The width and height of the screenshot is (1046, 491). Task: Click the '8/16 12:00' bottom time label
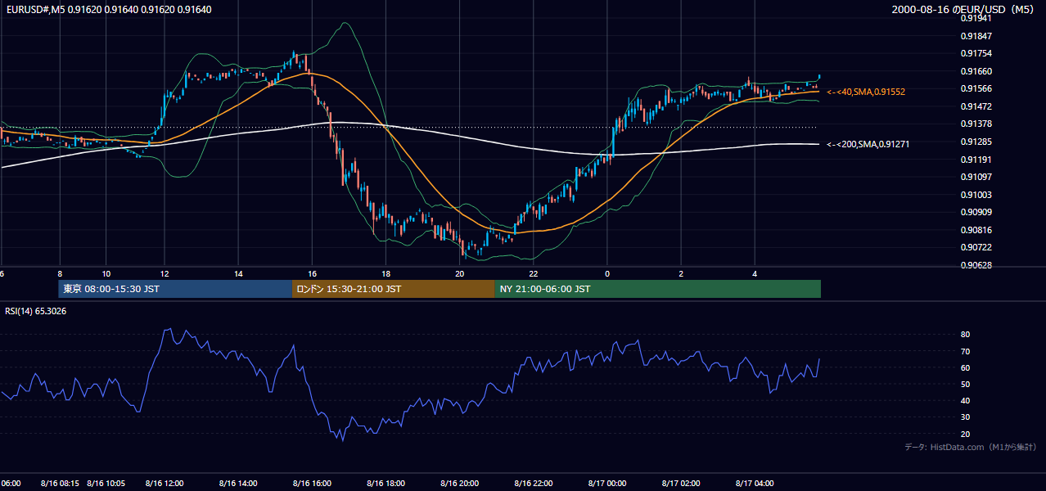coord(165,484)
